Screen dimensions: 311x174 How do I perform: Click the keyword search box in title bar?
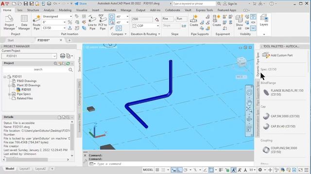pyautogui.click(x=194, y=3)
